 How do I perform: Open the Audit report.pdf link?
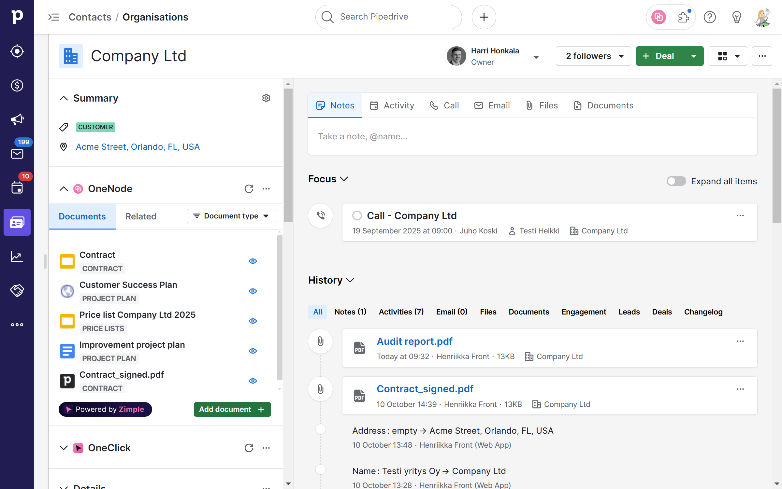tap(414, 341)
